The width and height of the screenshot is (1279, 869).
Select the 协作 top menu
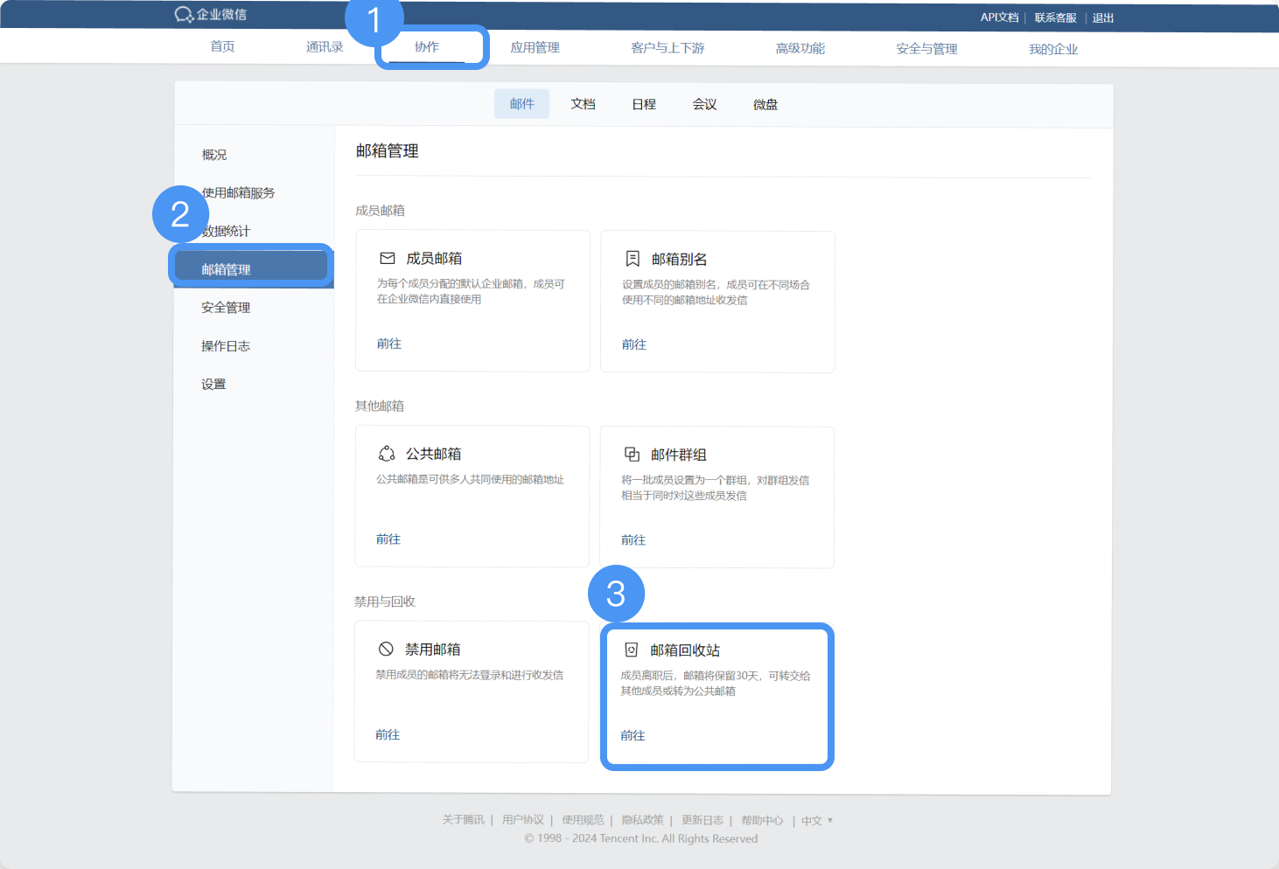click(427, 47)
